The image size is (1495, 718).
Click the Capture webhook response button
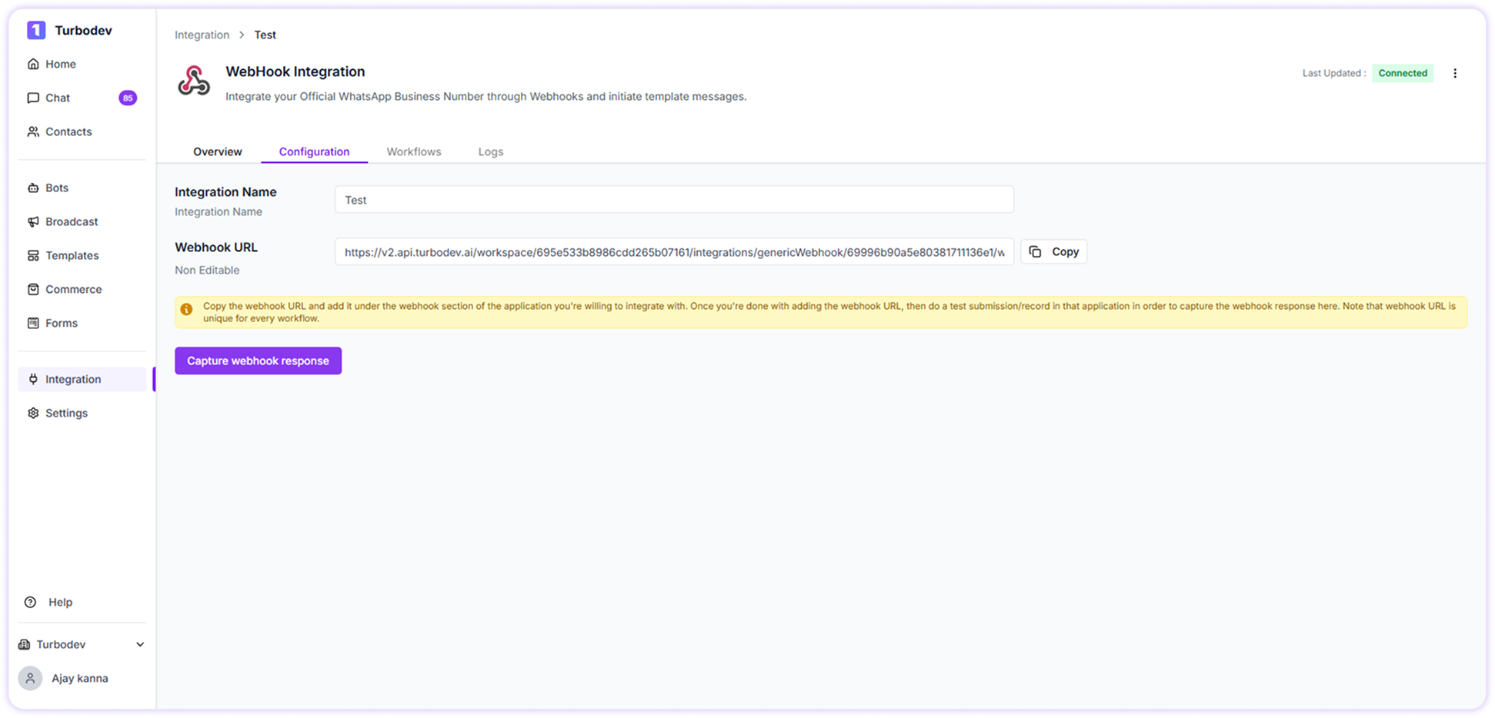pos(258,361)
